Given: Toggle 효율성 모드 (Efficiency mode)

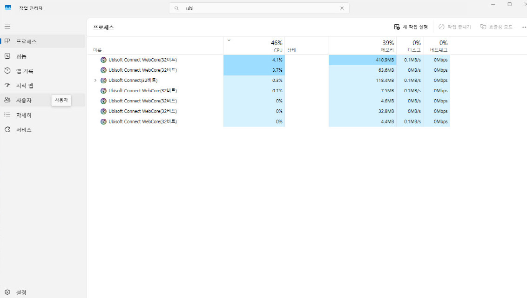Looking at the screenshot, I should click(x=496, y=27).
